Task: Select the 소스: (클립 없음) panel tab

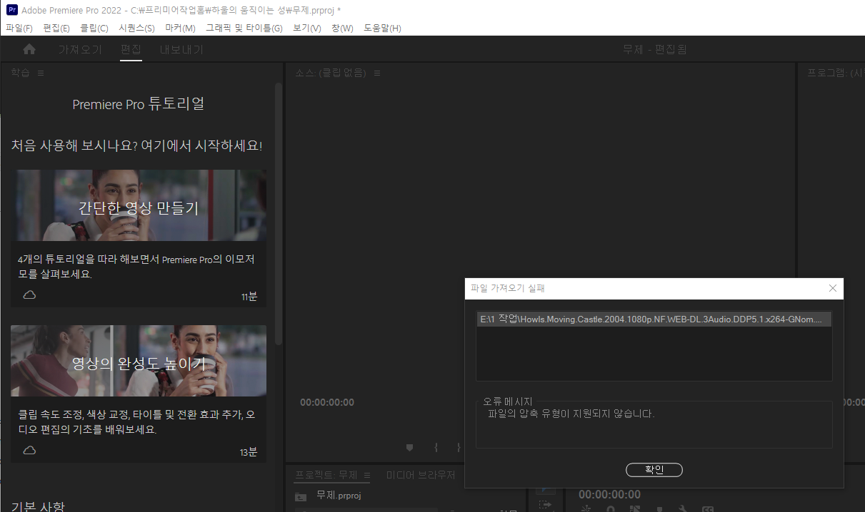Action: click(330, 73)
